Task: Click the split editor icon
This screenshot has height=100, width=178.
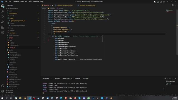Action: pyautogui.click(x=172, y=5)
